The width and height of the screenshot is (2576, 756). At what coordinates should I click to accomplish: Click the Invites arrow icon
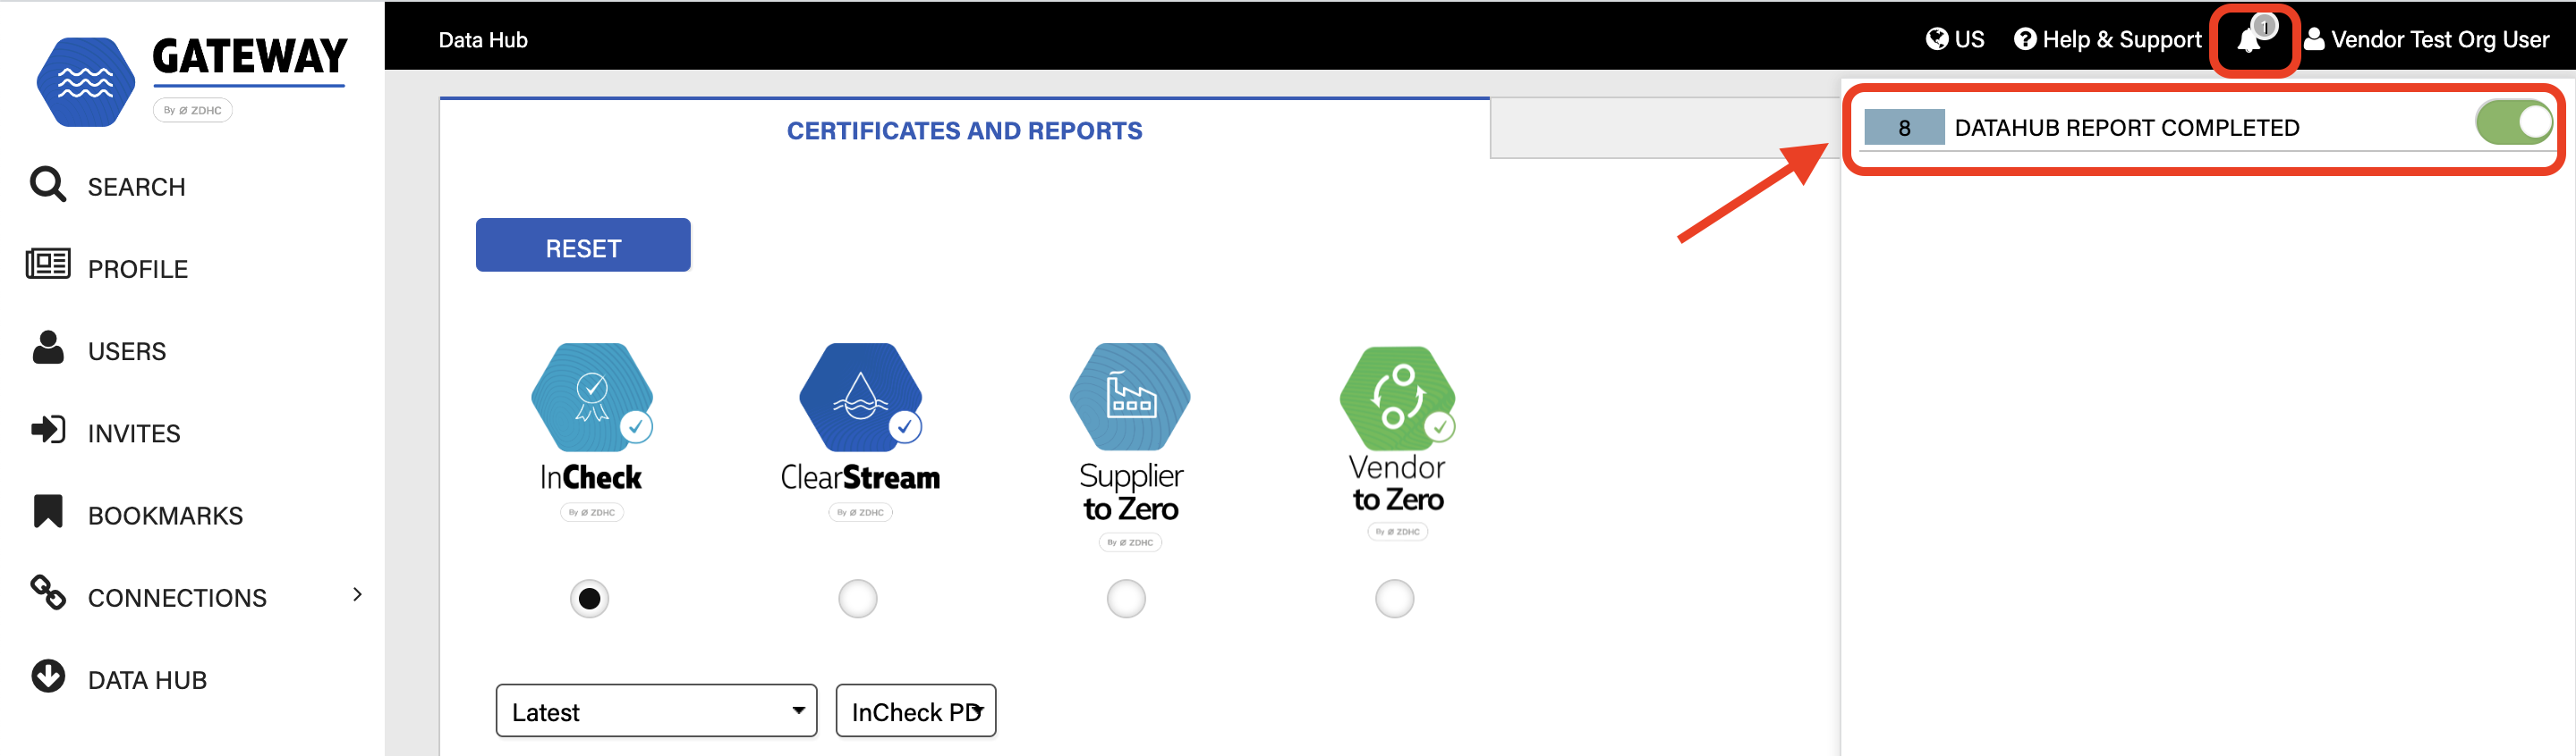click(x=47, y=430)
